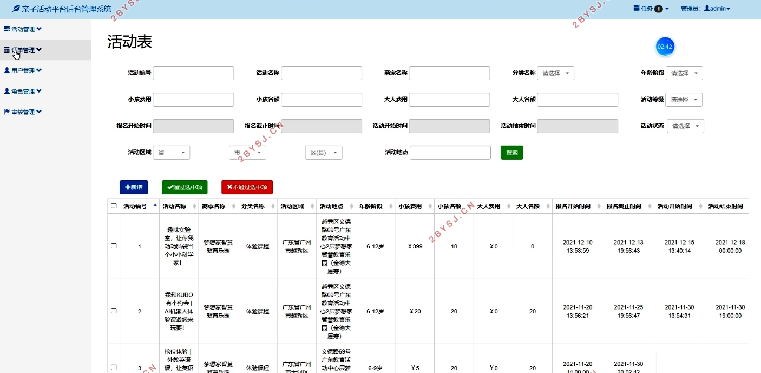The width and height of the screenshot is (761, 373).
Task: Open the 区(县) district dropdown
Action: [324, 153]
